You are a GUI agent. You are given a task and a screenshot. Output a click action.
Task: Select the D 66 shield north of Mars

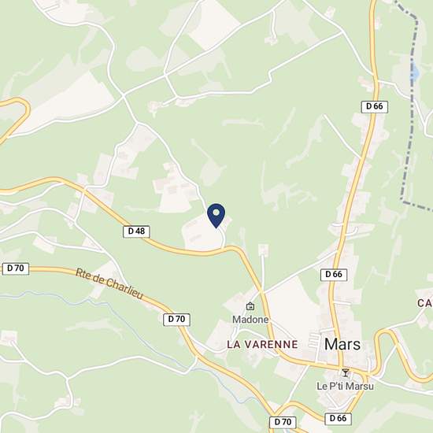[x=375, y=106]
